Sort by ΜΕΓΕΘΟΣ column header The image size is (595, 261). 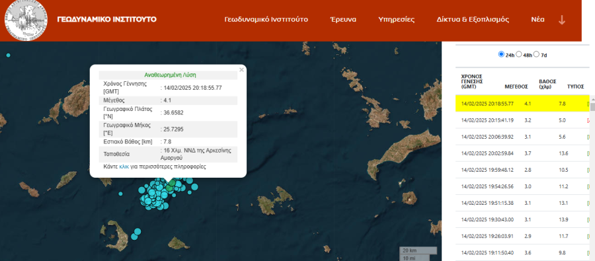[516, 87]
